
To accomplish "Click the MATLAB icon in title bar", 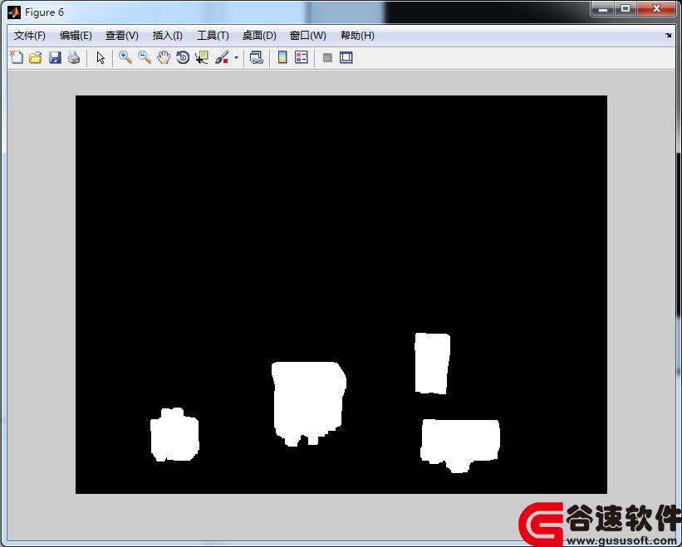I will 14,12.
